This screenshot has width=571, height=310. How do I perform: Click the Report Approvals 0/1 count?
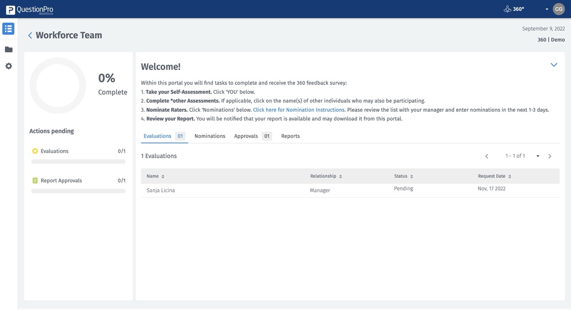click(x=121, y=180)
